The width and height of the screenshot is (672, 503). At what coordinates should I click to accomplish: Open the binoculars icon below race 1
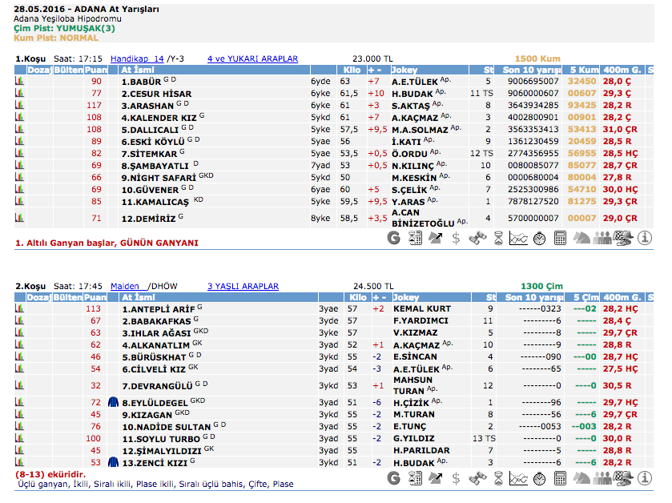(477, 238)
